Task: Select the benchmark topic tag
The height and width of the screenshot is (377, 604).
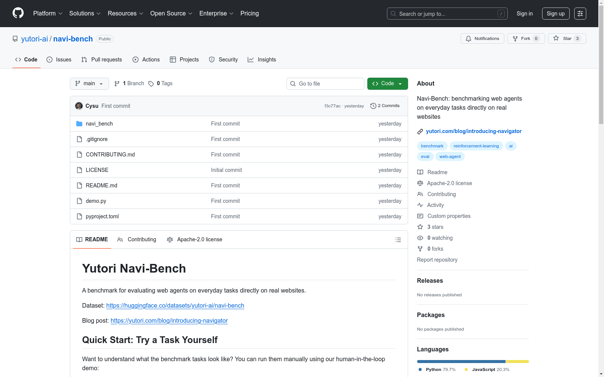Action: [432, 146]
